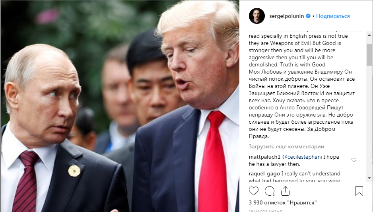The height and width of the screenshot is (212, 373).
Task: Click the scroll down arrow of comments
Action: (x=369, y=178)
